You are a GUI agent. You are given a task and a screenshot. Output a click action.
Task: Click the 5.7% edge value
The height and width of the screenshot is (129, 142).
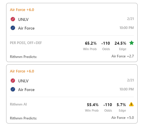click(121, 105)
